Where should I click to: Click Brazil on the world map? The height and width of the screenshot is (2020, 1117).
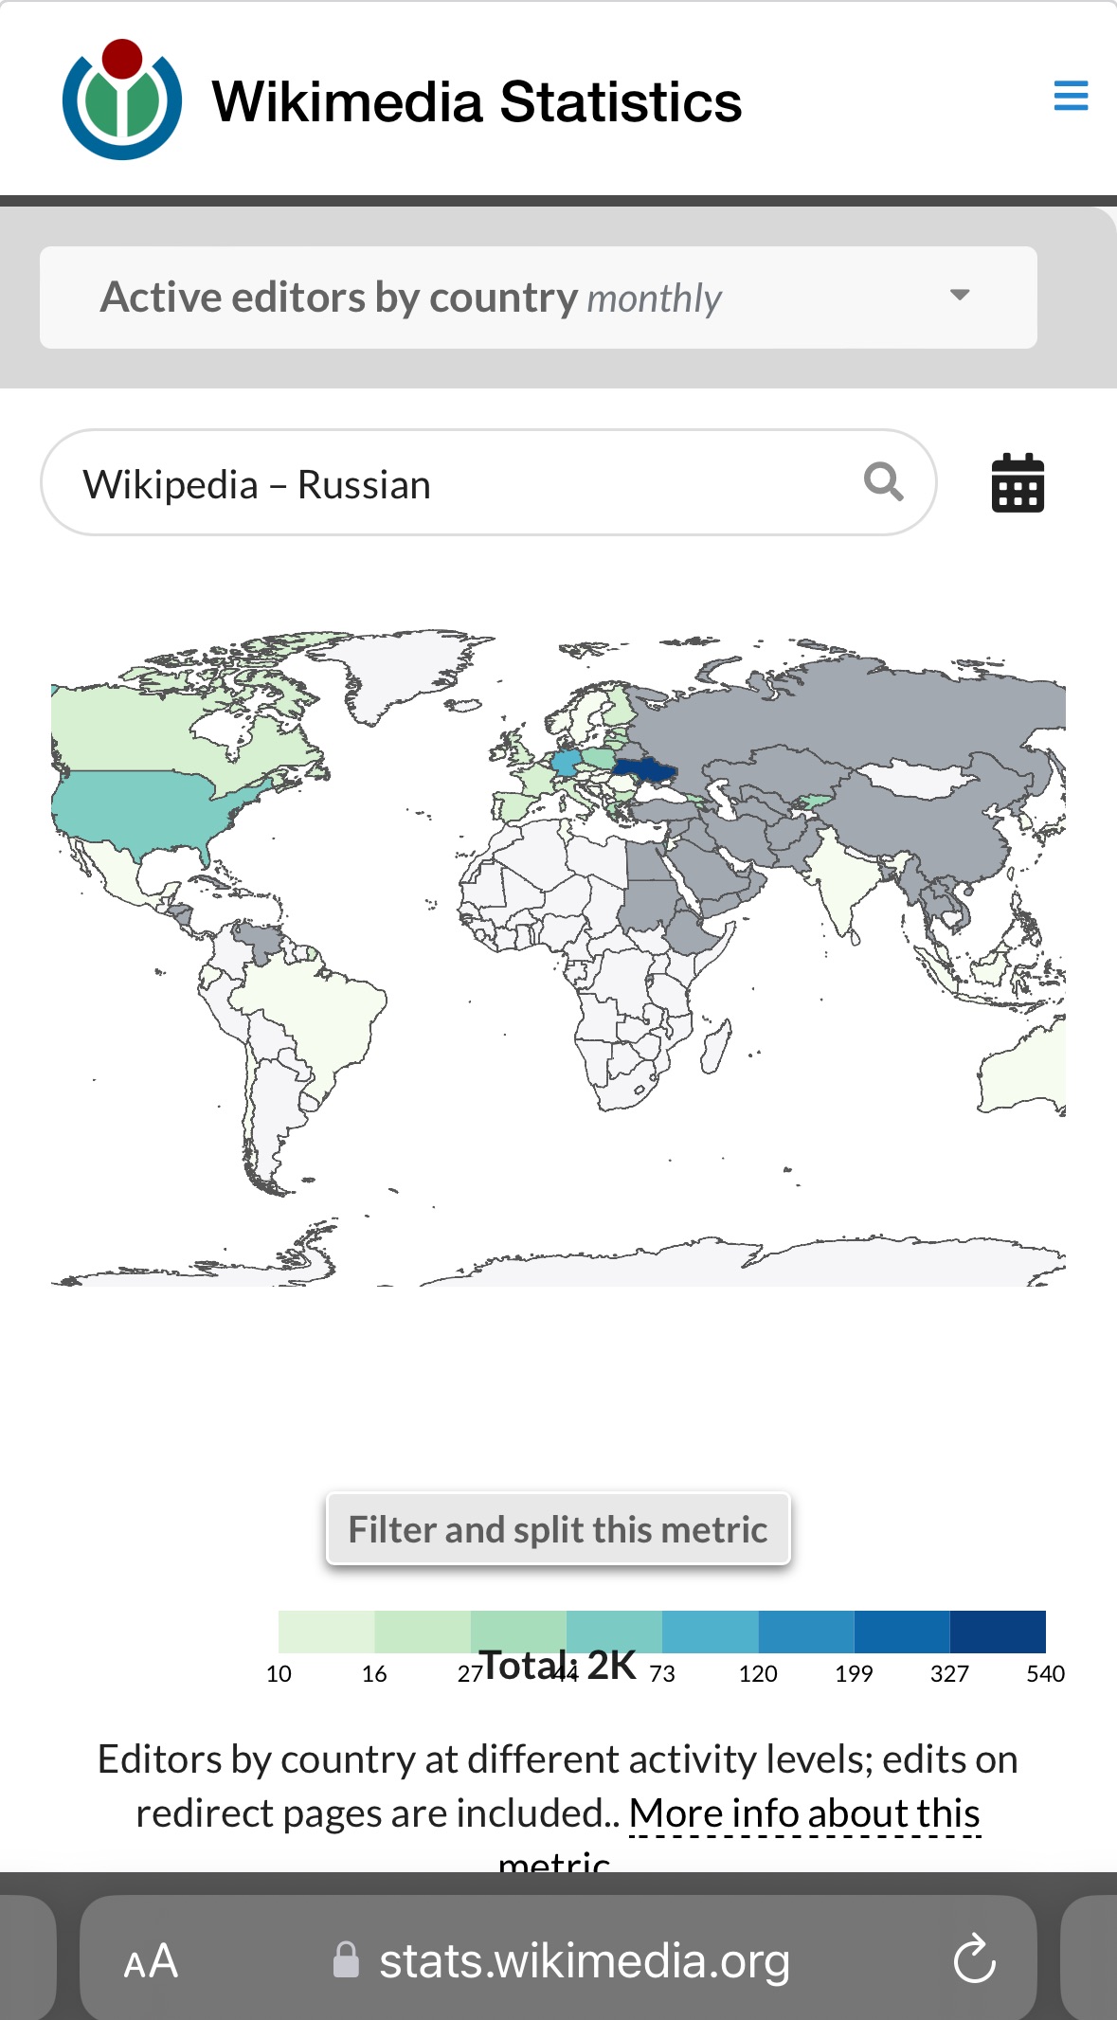[313, 1014]
